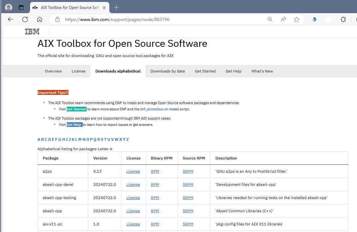Download the RPM for aix-x11-pc
This screenshot has width=357, height=232.
155,224
